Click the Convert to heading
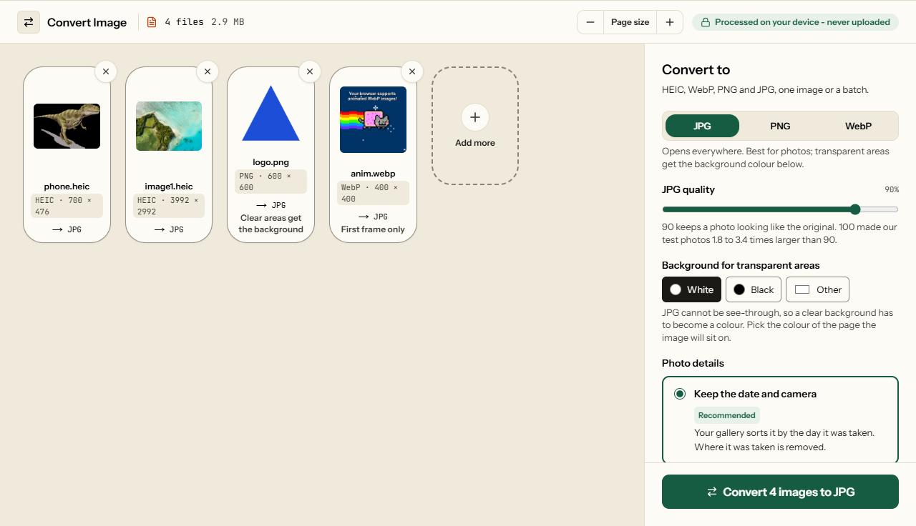The image size is (916, 526). (696, 69)
